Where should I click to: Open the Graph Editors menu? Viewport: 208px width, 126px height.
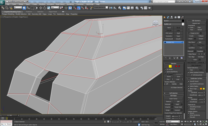coord(60,4)
